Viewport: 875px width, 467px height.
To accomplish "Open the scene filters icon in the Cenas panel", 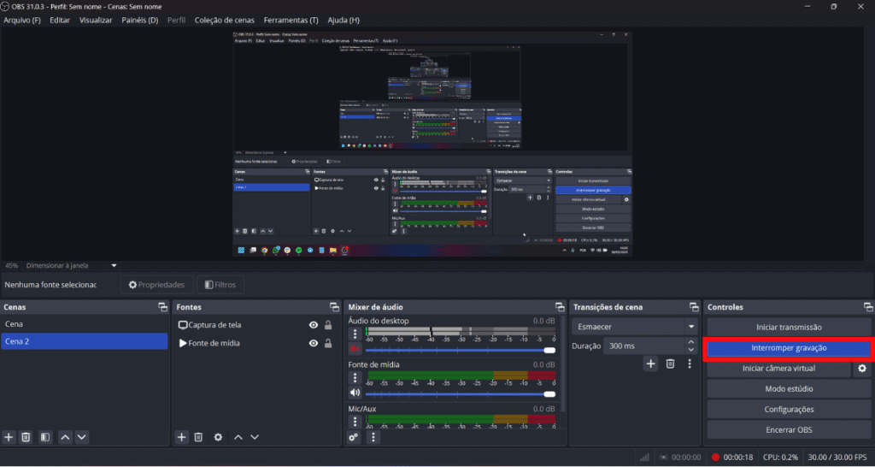I will tap(46, 437).
